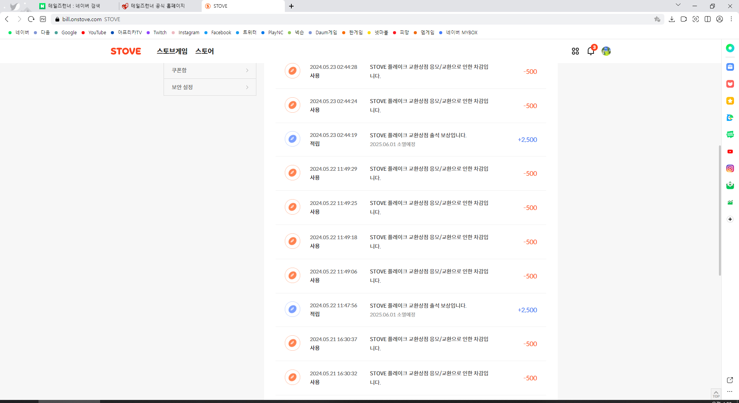
Task: Click the Naver home icon in toolbar
Action: click(x=43, y=19)
